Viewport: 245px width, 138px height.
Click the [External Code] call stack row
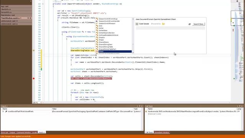coord(154,114)
